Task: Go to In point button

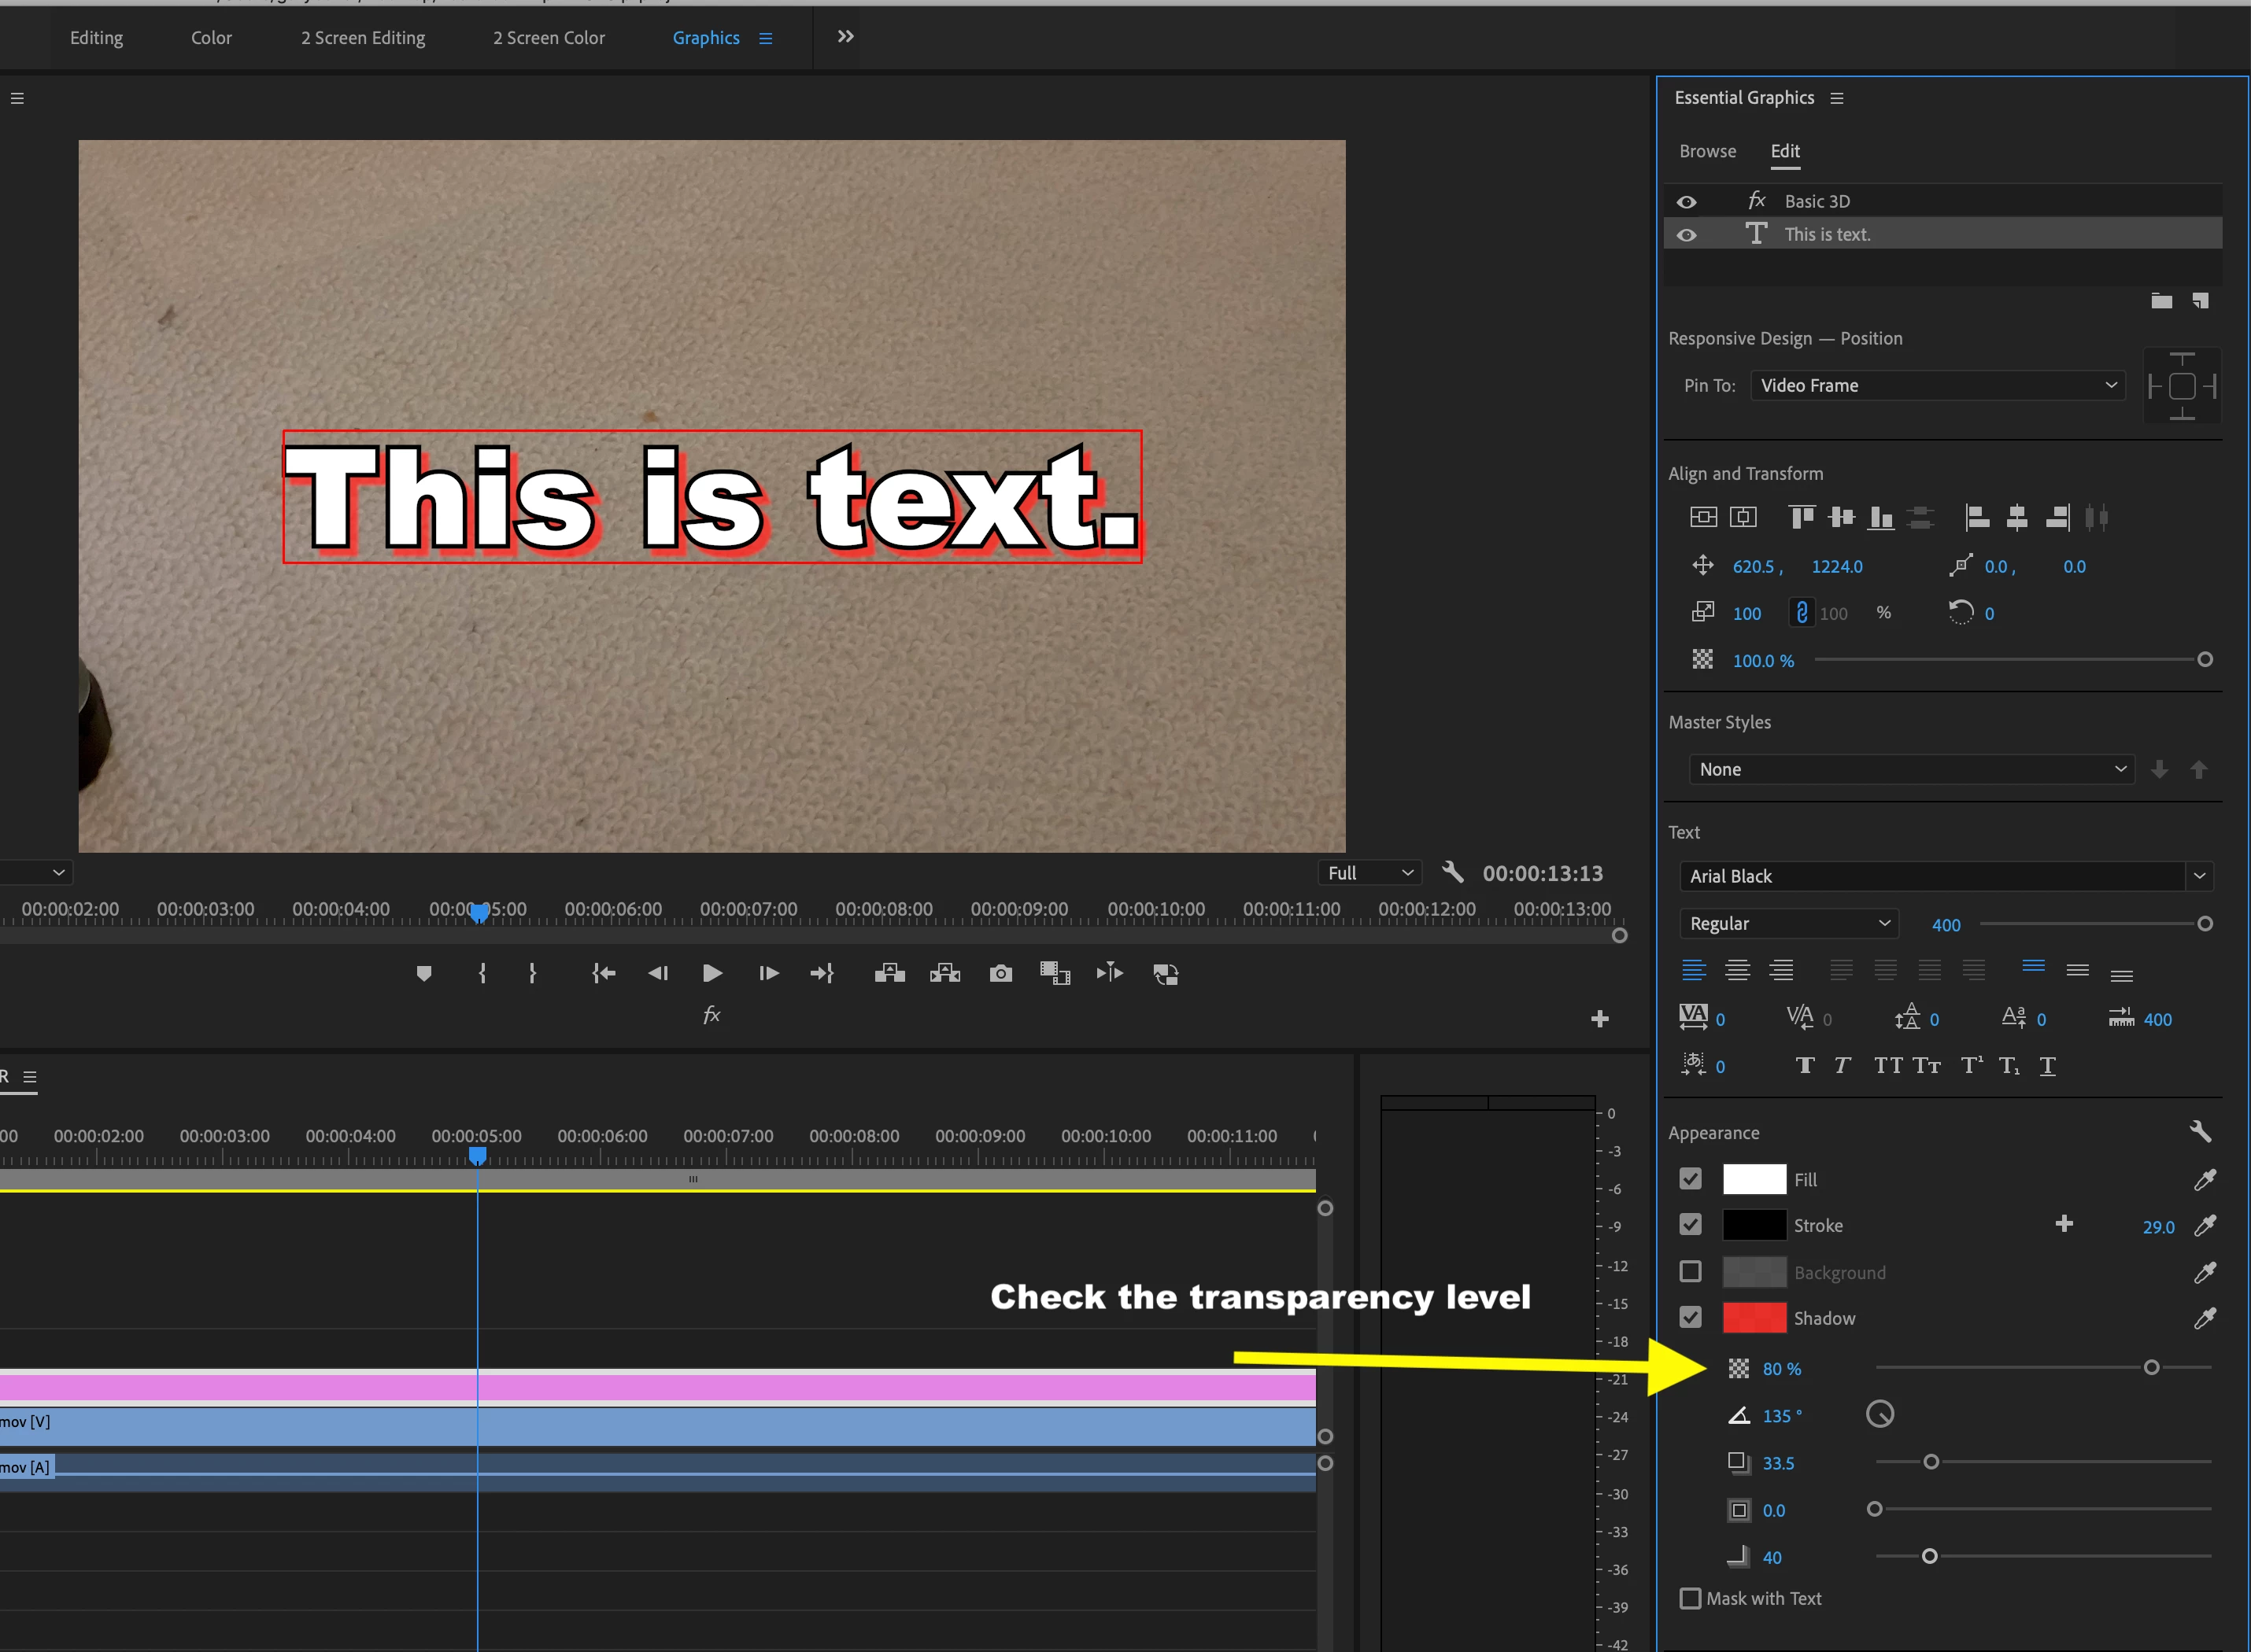Action: pos(603,973)
